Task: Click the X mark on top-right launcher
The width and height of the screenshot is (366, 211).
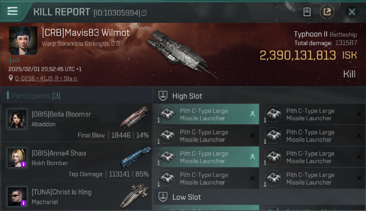Action: coord(359,114)
